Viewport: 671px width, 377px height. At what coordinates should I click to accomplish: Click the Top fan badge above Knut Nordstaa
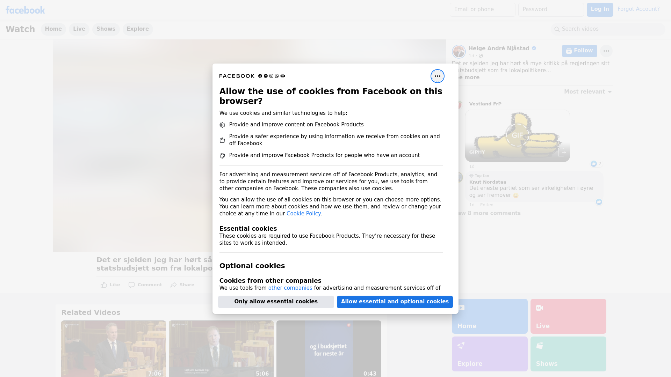pos(479,176)
